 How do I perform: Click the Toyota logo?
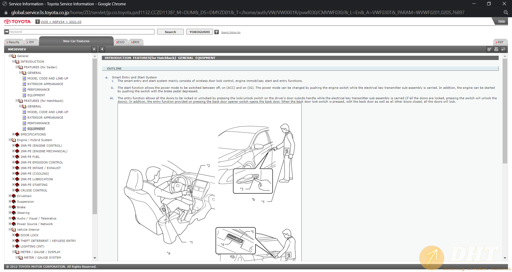[18, 22]
